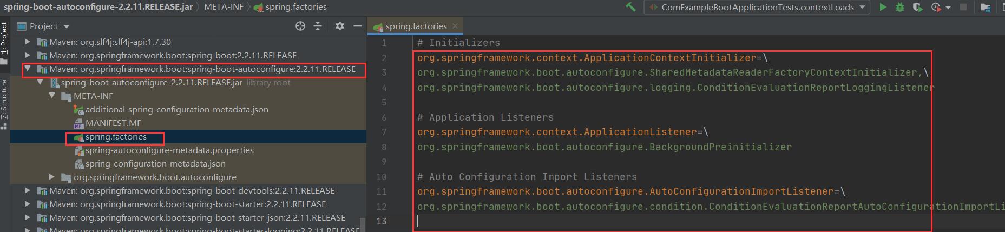Click the jar archive icon of spring-boot-autoconfigure jar
The height and width of the screenshot is (232, 1005).
pyautogui.click(x=54, y=83)
